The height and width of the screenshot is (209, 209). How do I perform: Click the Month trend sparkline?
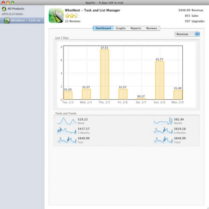click(x=163, y=121)
